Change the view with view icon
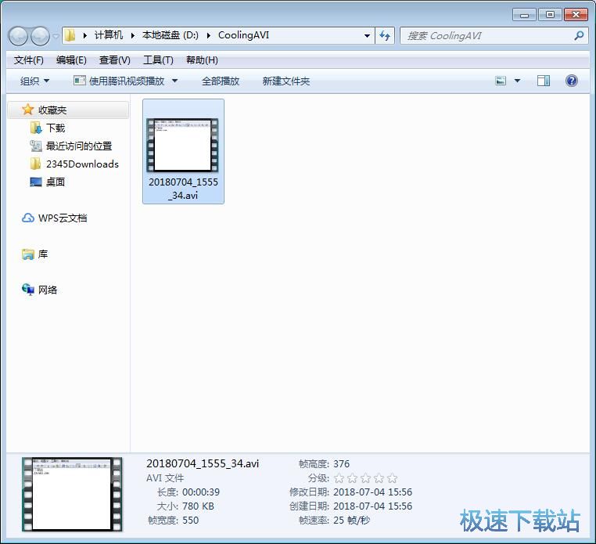Viewport: 596px width, 544px height. (x=501, y=81)
